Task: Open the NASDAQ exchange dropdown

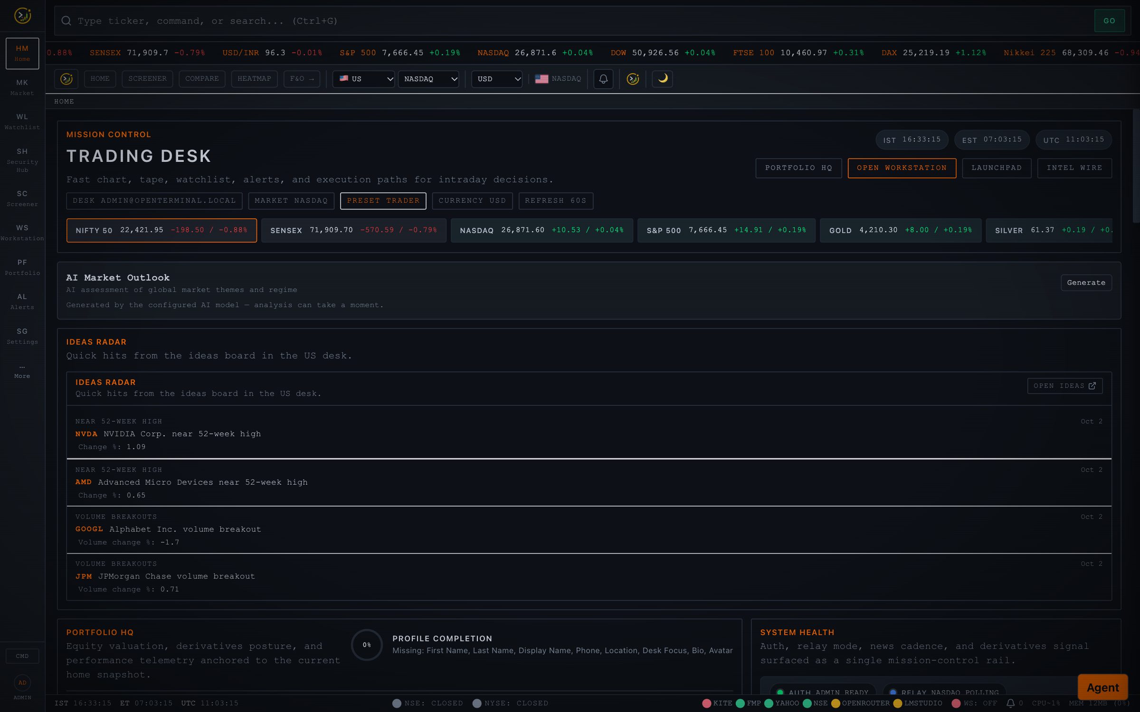Action: click(x=428, y=79)
